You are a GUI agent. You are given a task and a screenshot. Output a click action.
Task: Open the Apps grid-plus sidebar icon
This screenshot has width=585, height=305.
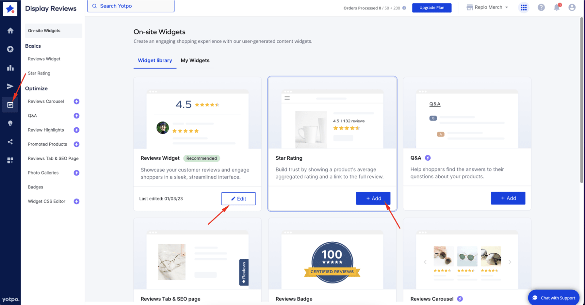pos(10,160)
